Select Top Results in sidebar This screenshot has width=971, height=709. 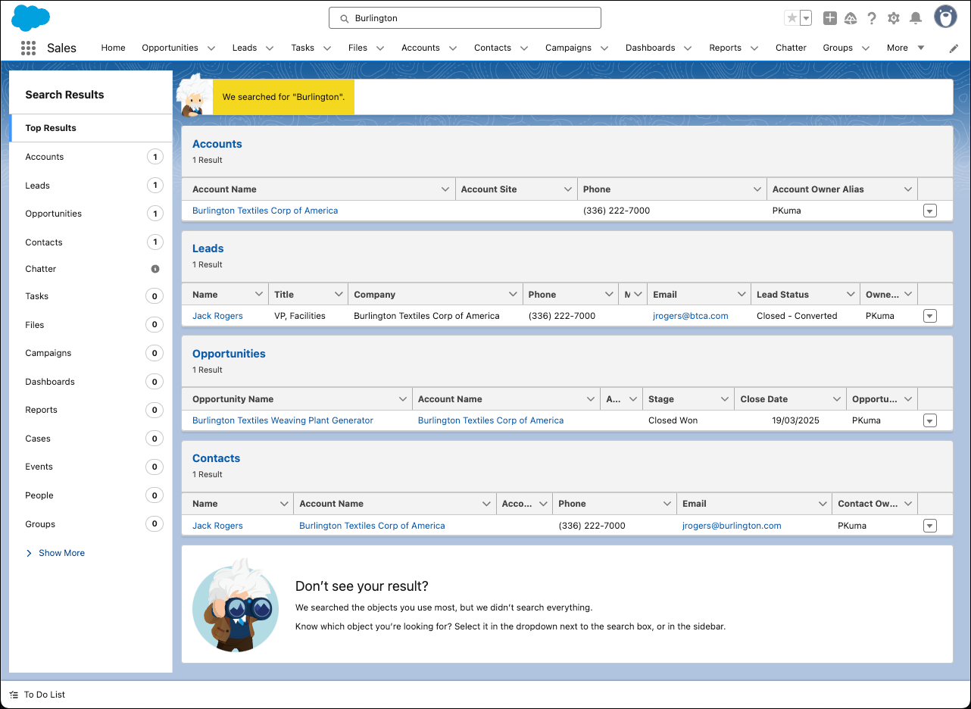(x=92, y=128)
